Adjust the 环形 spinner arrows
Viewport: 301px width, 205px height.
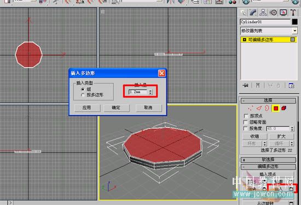pos(265,143)
